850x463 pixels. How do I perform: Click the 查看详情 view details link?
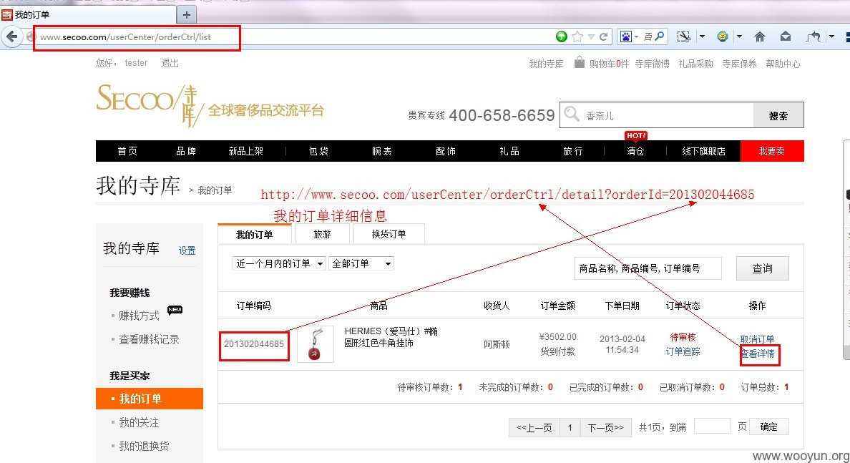(x=758, y=354)
